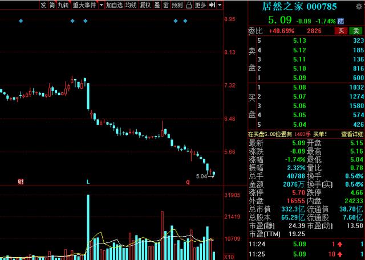Click the 简 toolbar button
Viewport: 365px width, 260px height.
click(x=52, y=5)
